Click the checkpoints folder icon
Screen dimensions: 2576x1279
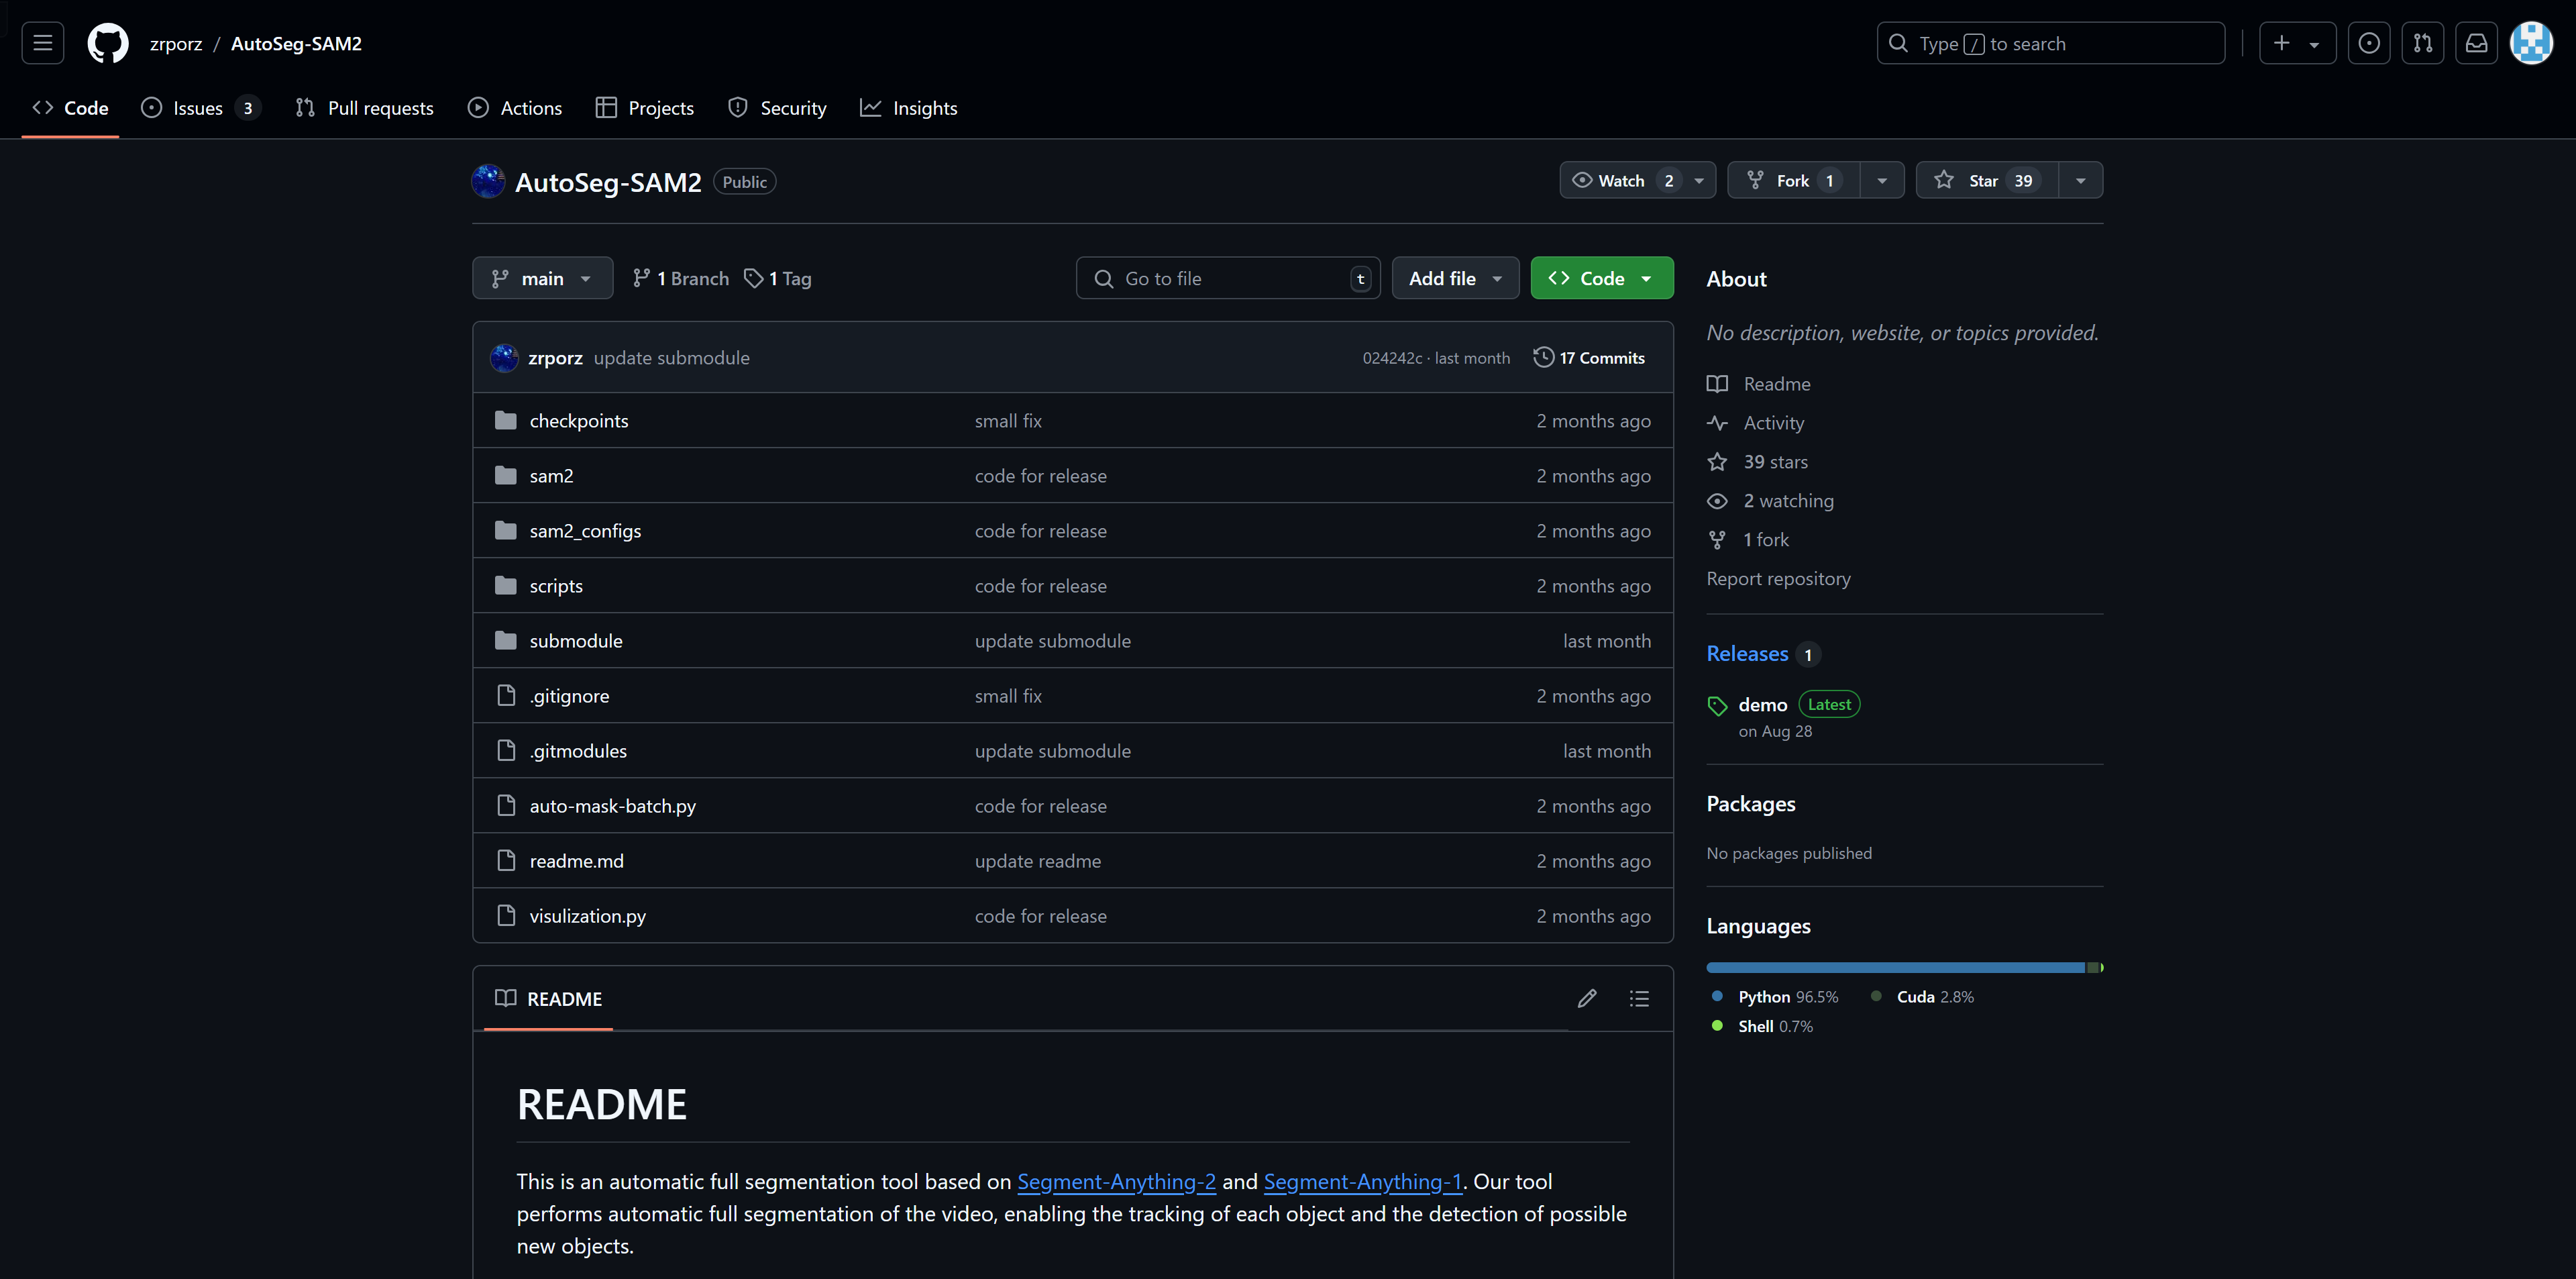[x=506, y=420]
